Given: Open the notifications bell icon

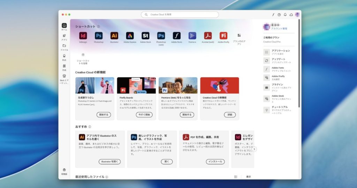Looking at the screenshot, I should click(285, 15).
